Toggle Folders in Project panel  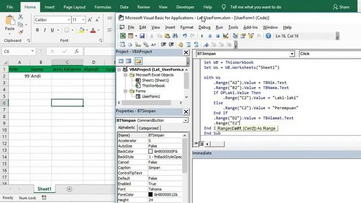click(x=138, y=61)
